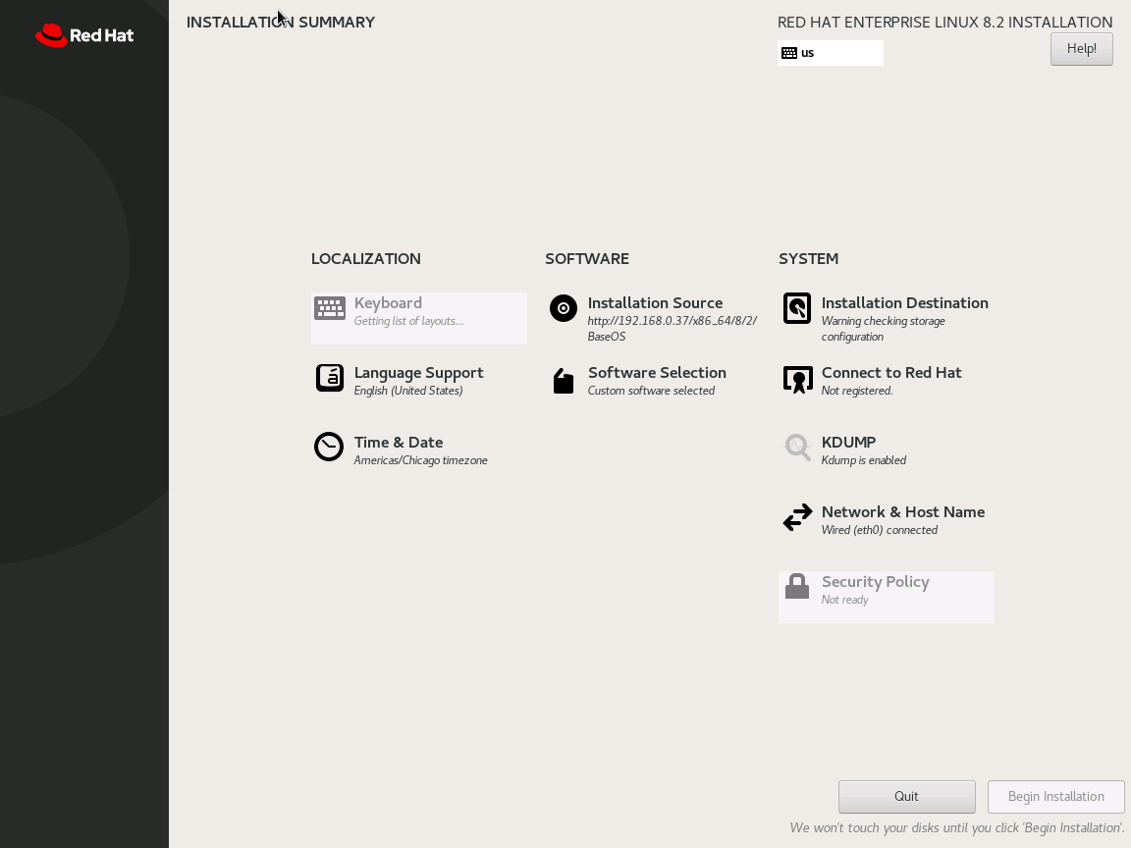Click the hard drive icon for Installation Destination
The height and width of the screenshot is (848, 1131).
[797, 308]
